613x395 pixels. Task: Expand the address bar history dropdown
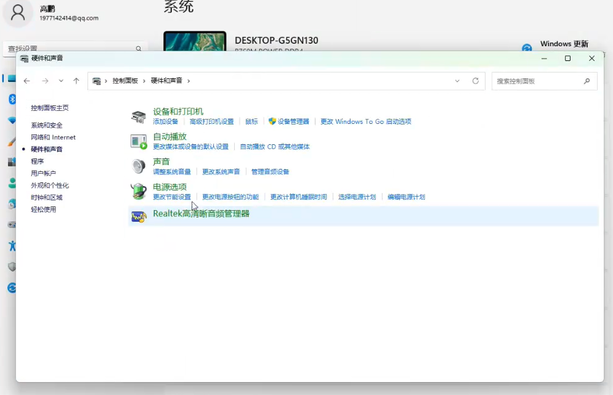tap(457, 81)
